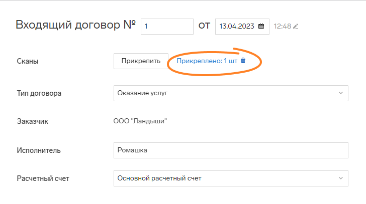The image size is (366, 204).
Task: Focus the Исполнитель field containing Ромашка
Action: [x=231, y=150]
